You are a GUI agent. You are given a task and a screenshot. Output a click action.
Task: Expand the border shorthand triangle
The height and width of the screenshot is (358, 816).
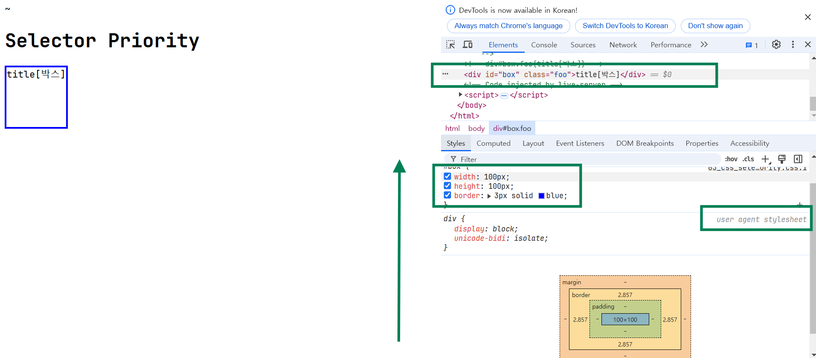tap(489, 196)
